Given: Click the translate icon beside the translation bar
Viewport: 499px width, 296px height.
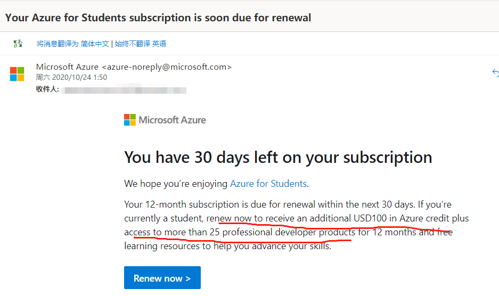Looking at the screenshot, I should [18, 44].
